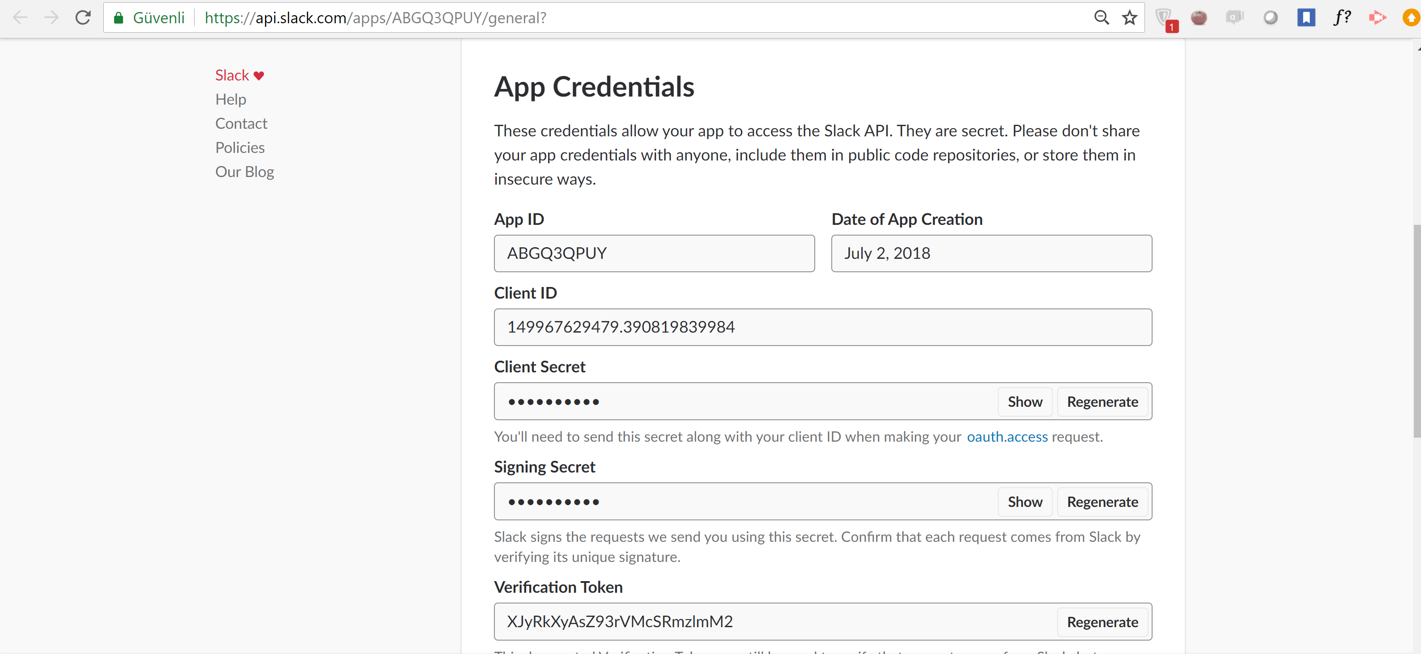Click the Date of App Creation label
This screenshot has height=654, width=1421.
(x=906, y=219)
